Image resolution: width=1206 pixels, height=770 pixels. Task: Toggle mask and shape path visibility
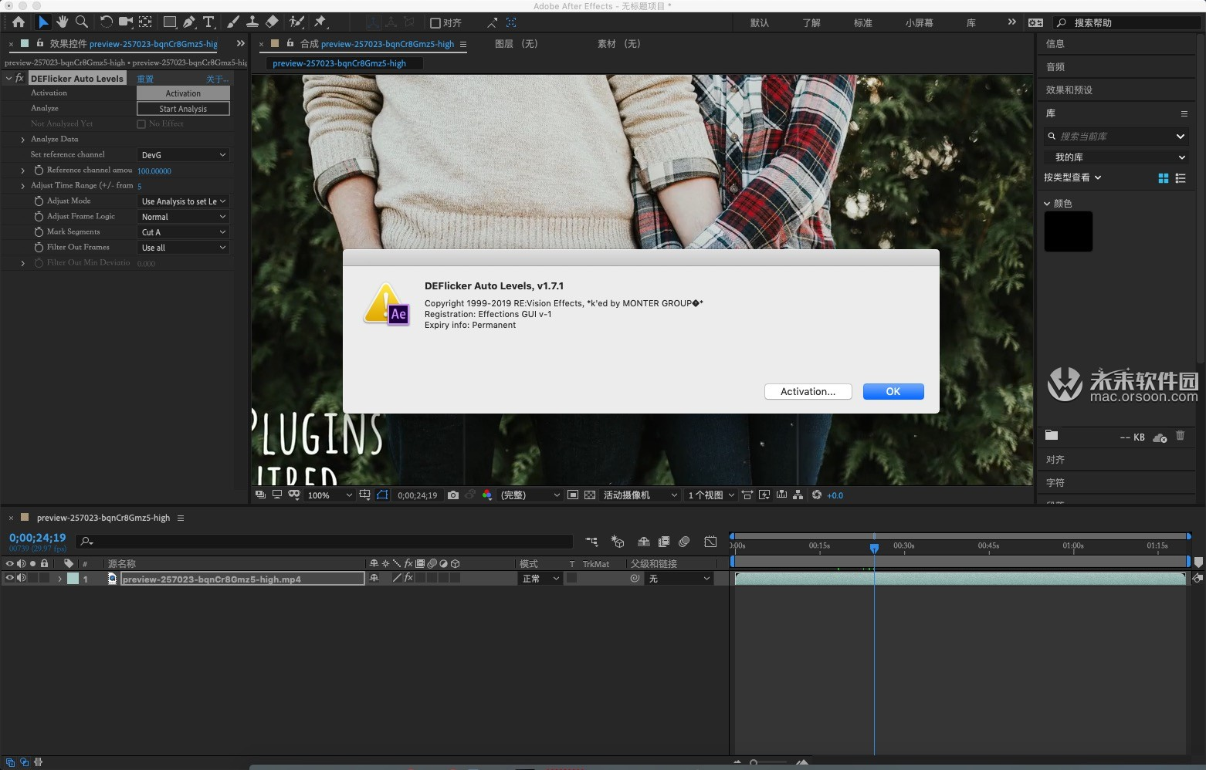coord(382,495)
